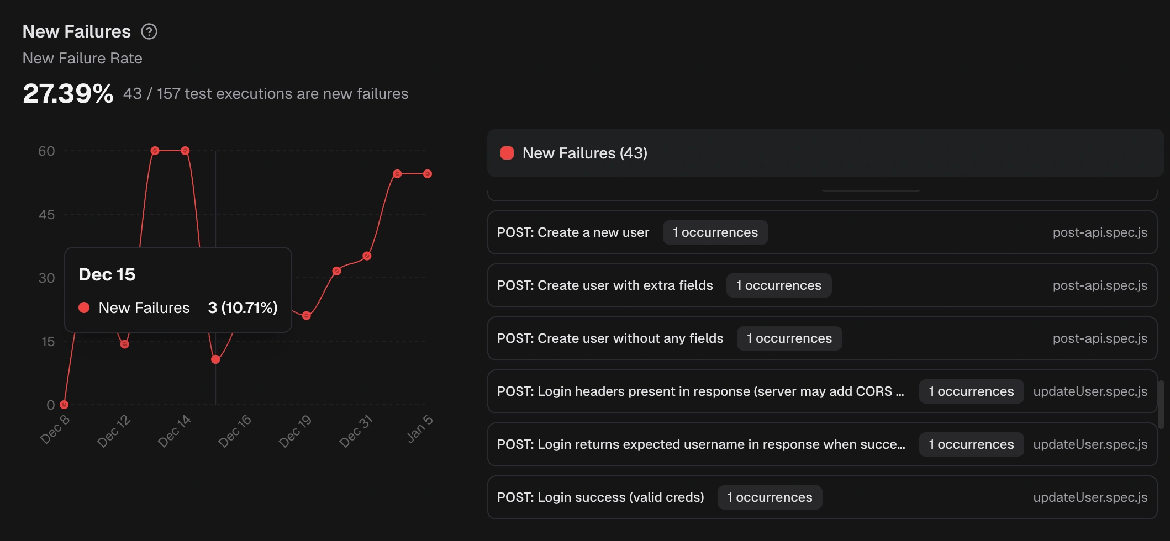Viewport: 1170px width, 541px height.
Task: Click post-api.spec.js on 'Create a new user' row
Action: [x=1099, y=232]
